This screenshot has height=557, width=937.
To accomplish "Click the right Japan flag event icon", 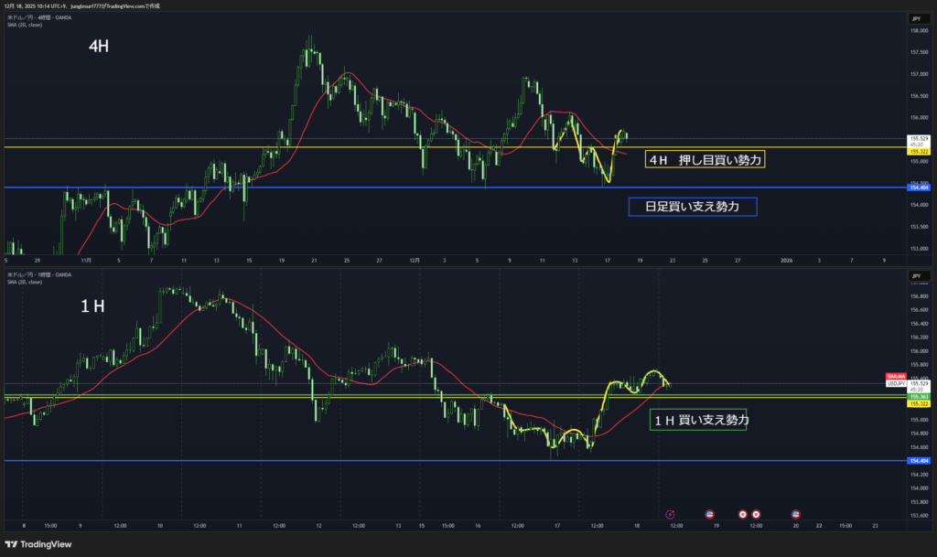I will tap(756, 514).
